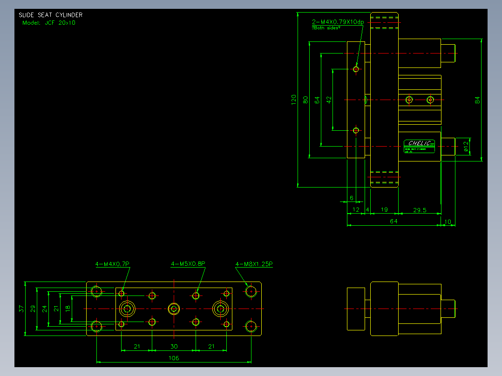
Task: Select the 18 innermost vertical dimension
Action: point(68,309)
